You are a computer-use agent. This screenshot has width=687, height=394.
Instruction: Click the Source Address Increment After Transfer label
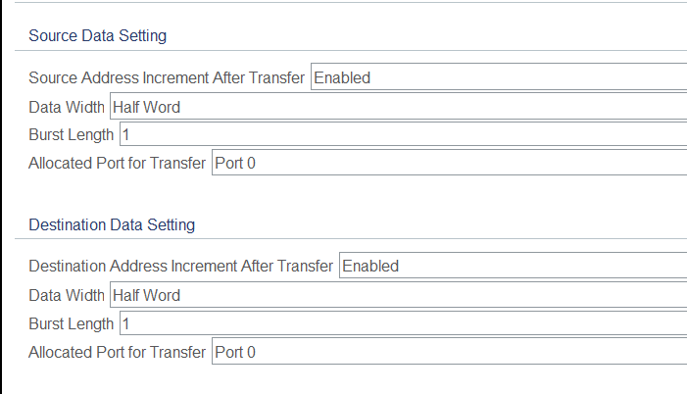[168, 77]
